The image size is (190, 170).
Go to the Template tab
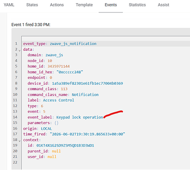(x=84, y=5)
